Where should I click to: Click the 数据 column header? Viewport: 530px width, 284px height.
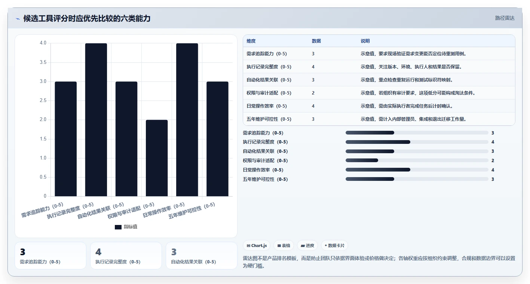click(x=316, y=41)
